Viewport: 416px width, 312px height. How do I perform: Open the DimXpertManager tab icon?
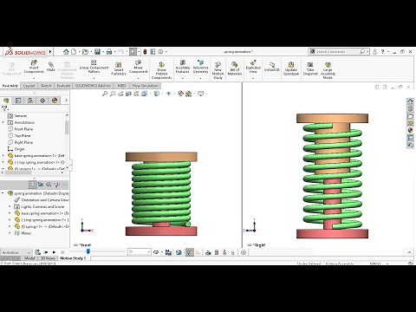point(42,101)
